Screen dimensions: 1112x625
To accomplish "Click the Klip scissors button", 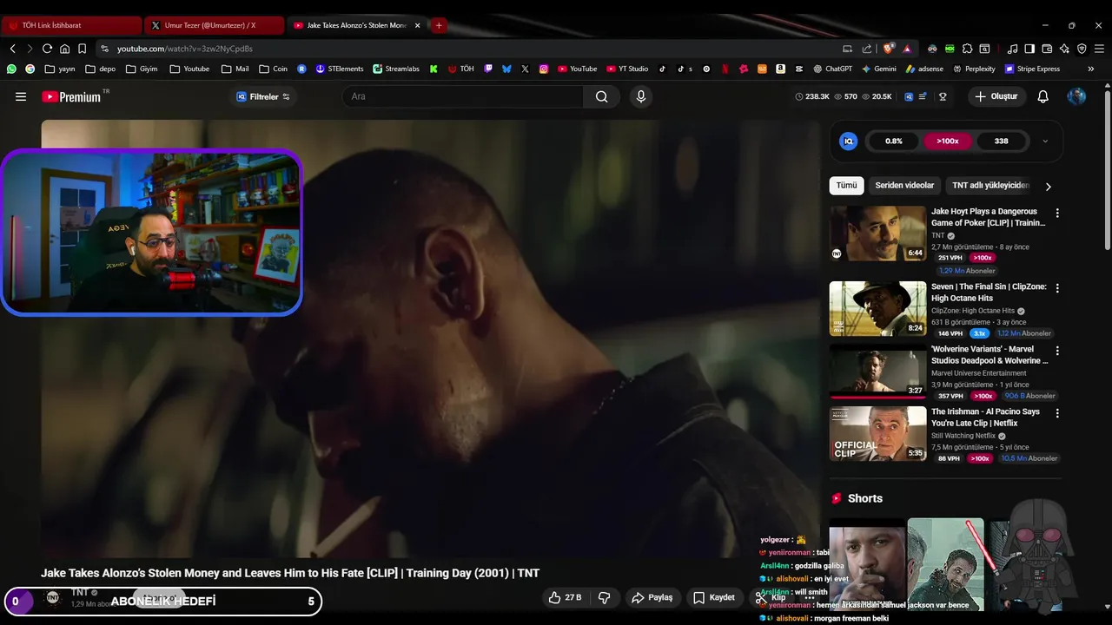I will point(770,597).
